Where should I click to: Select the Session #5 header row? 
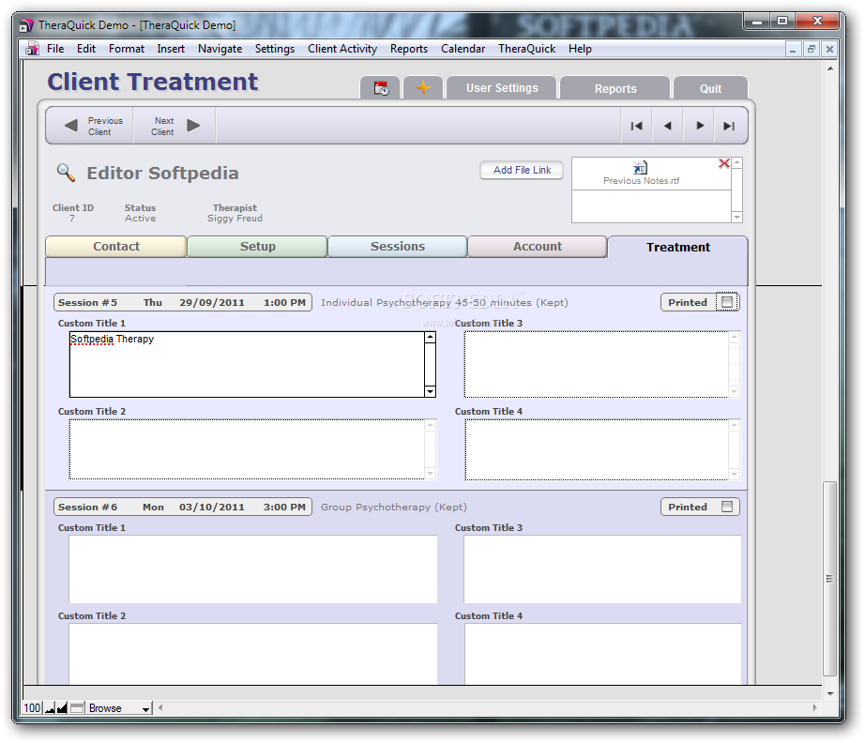(x=183, y=302)
